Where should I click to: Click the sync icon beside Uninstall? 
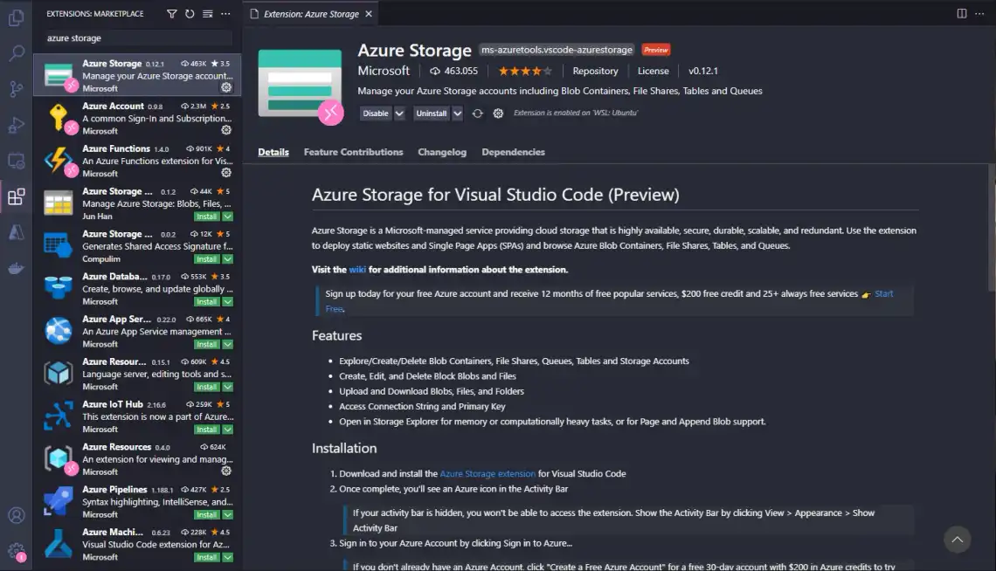pyautogui.click(x=478, y=114)
